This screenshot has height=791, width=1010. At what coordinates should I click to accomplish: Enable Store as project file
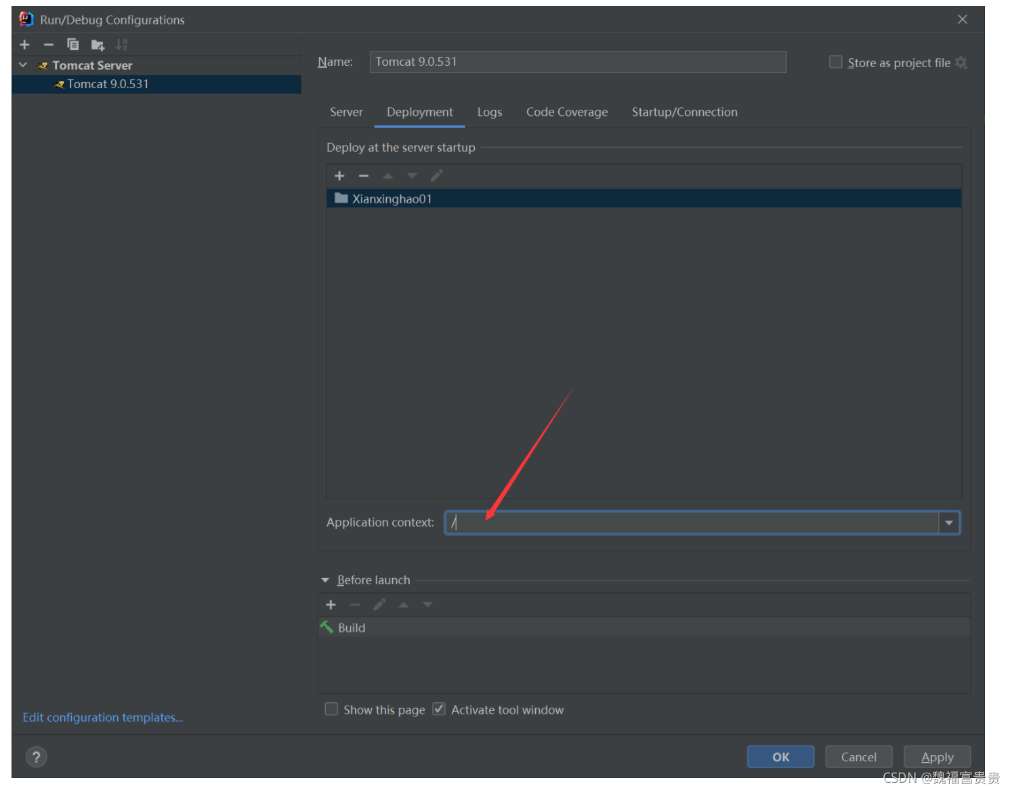[836, 62]
